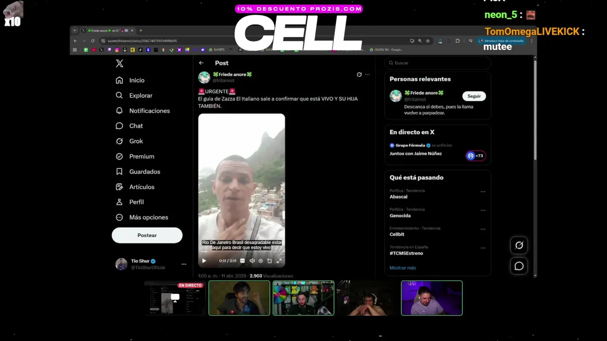Viewport: 607px width, 341px height.
Task: Open the floating Grok button
Action: click(x=519, y=245)
